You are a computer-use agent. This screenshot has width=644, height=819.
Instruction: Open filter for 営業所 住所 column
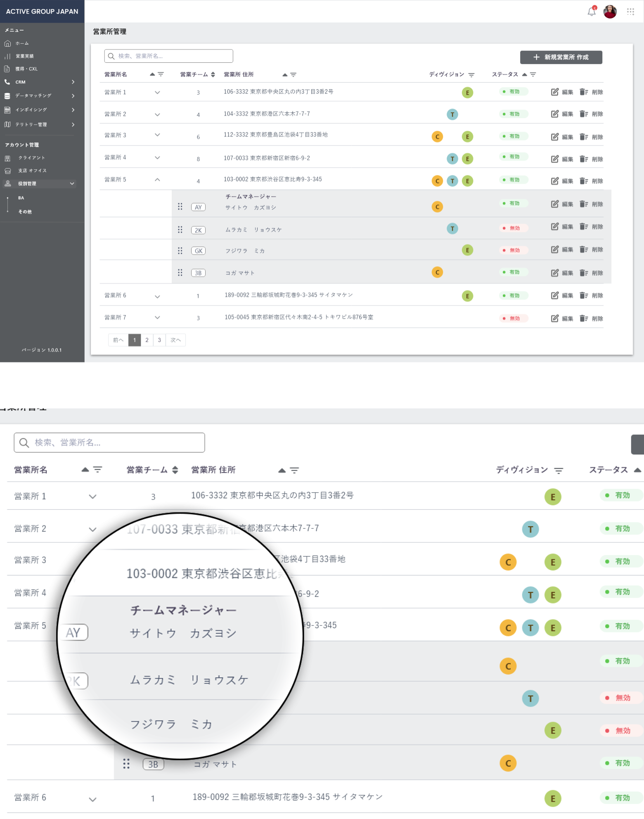click(x=294, y=75)
